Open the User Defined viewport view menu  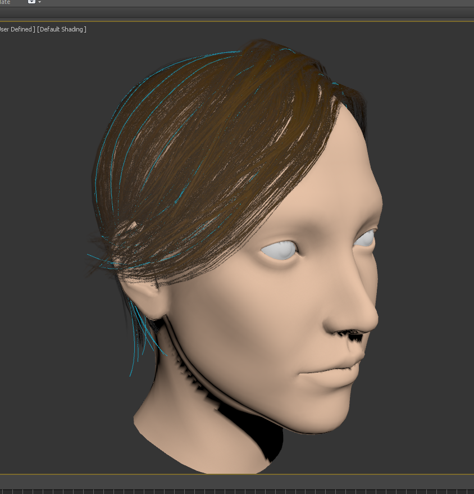tap(14, 29)
